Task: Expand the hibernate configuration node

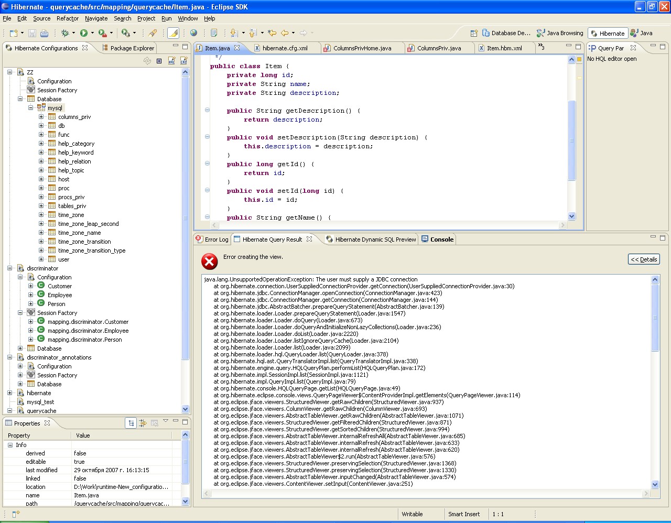Action: [x=10, y=393]
